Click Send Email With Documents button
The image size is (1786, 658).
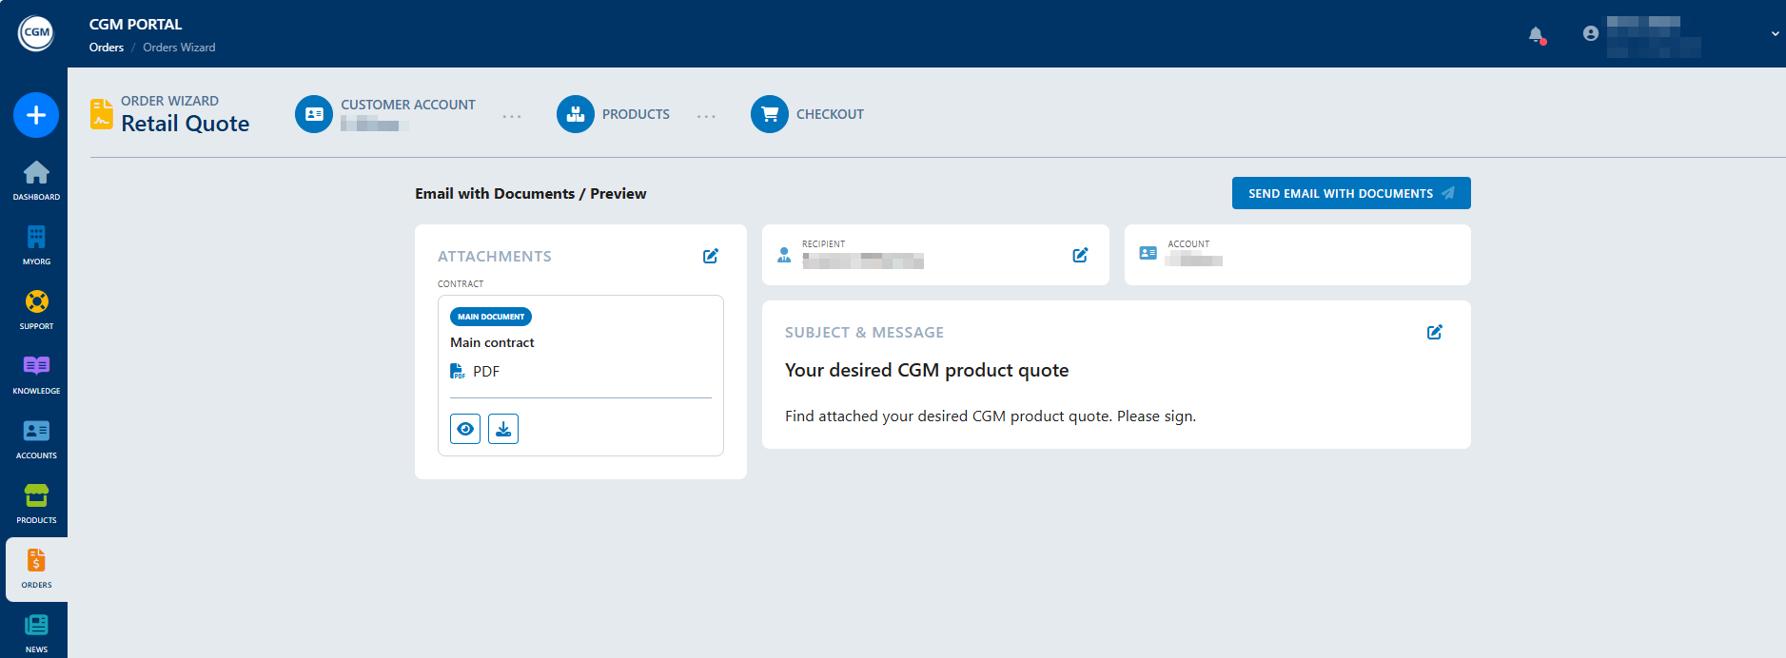1351,193
